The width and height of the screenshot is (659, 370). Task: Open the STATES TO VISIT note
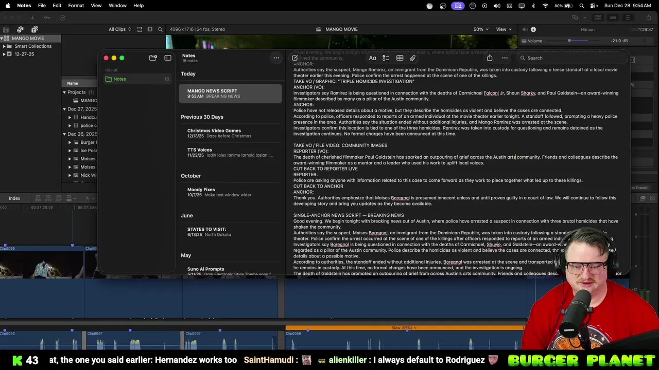[230, 232]
